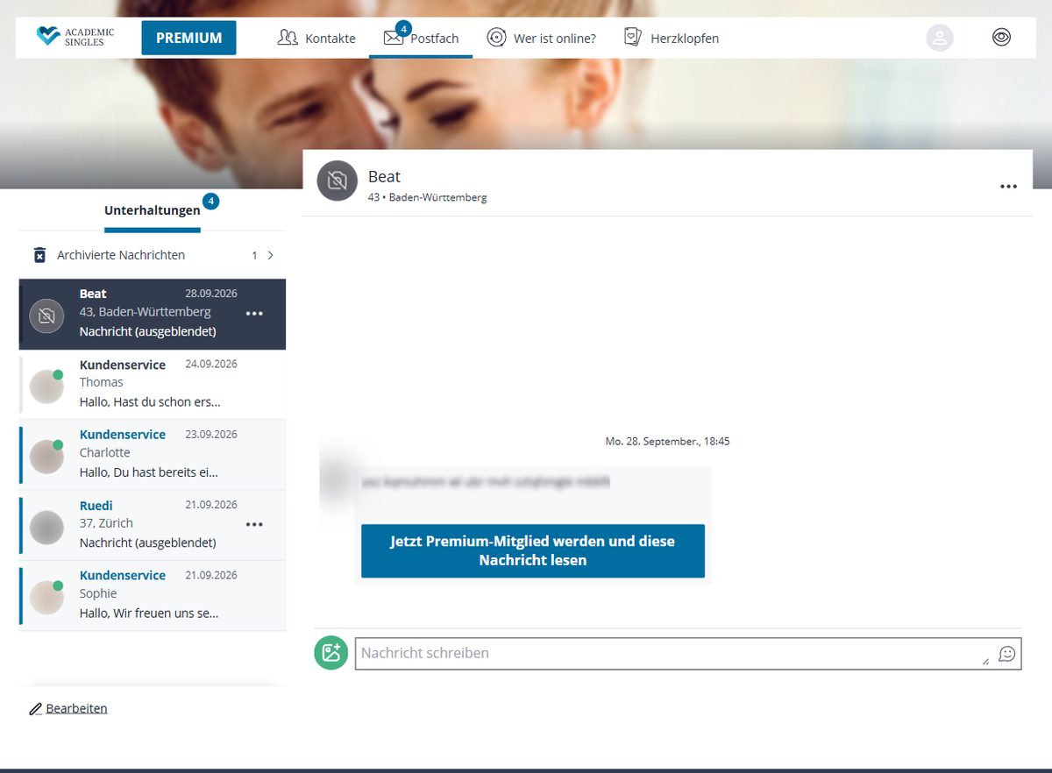Image resolution: width=1052 pixels, height=773 pixels.
Task: Click Jetzt Premium-Mitglied werden button
Action: [x=533, y=551]
